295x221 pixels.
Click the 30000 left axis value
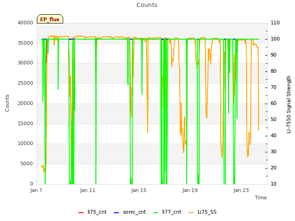(25, 63)
